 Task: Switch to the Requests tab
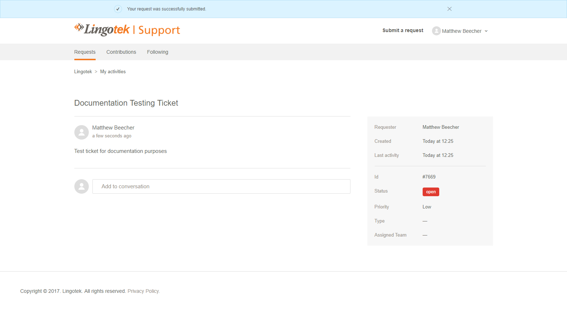tap(85, 52)
